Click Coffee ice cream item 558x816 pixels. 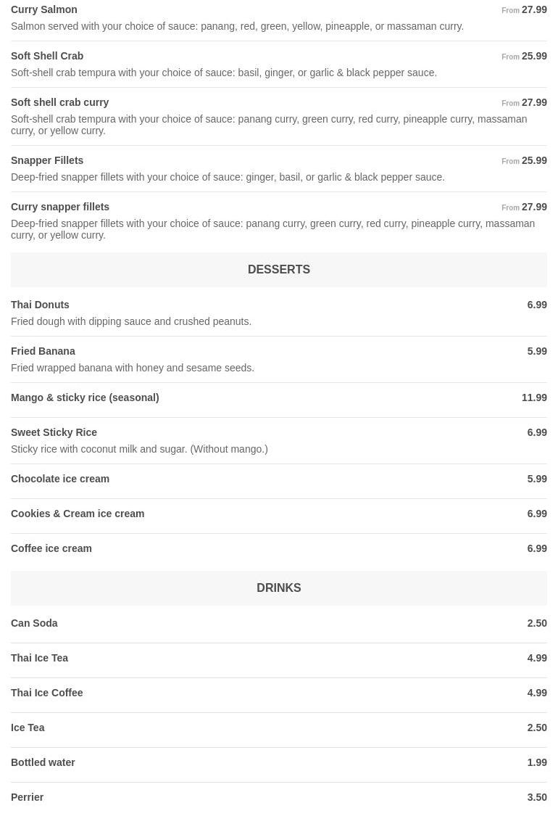(51, 548)
